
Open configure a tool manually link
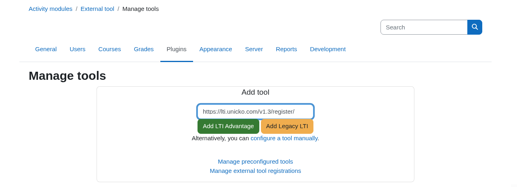click(x=284, y=138)
